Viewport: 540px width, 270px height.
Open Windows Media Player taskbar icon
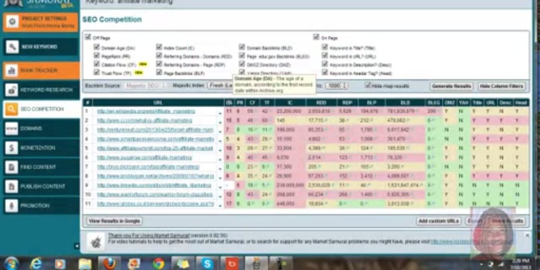[x=60, y=264]
